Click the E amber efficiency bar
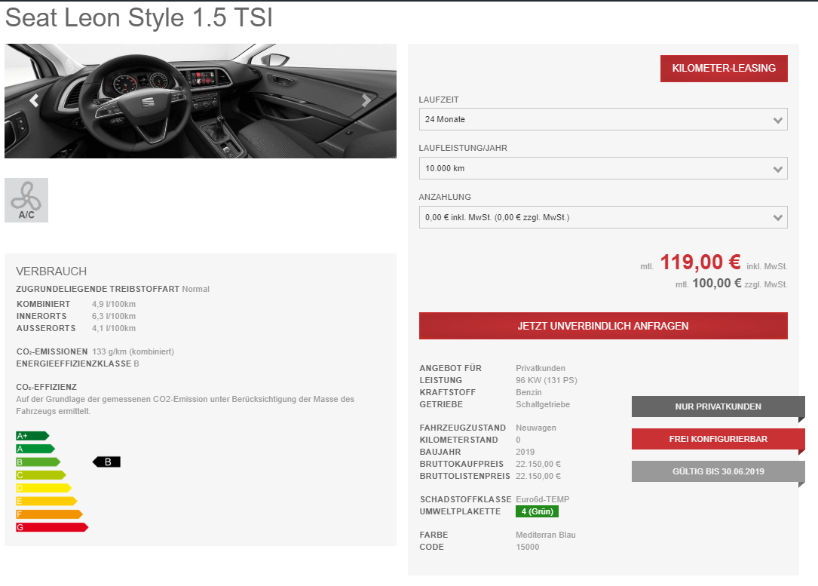818x586 pixels. 47,501
